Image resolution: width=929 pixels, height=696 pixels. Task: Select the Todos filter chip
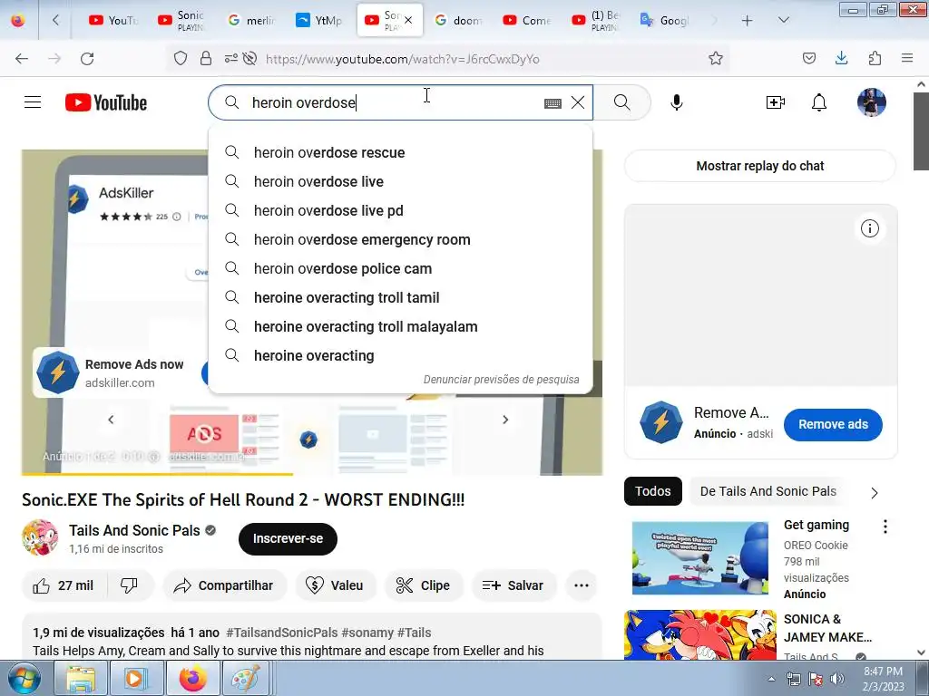pyautogui.click(x=653, y=491)
